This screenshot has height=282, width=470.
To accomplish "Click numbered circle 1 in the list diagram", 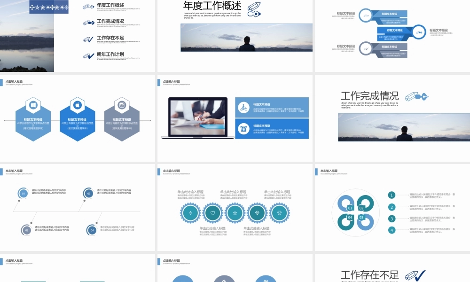I will tap(392, 194).
